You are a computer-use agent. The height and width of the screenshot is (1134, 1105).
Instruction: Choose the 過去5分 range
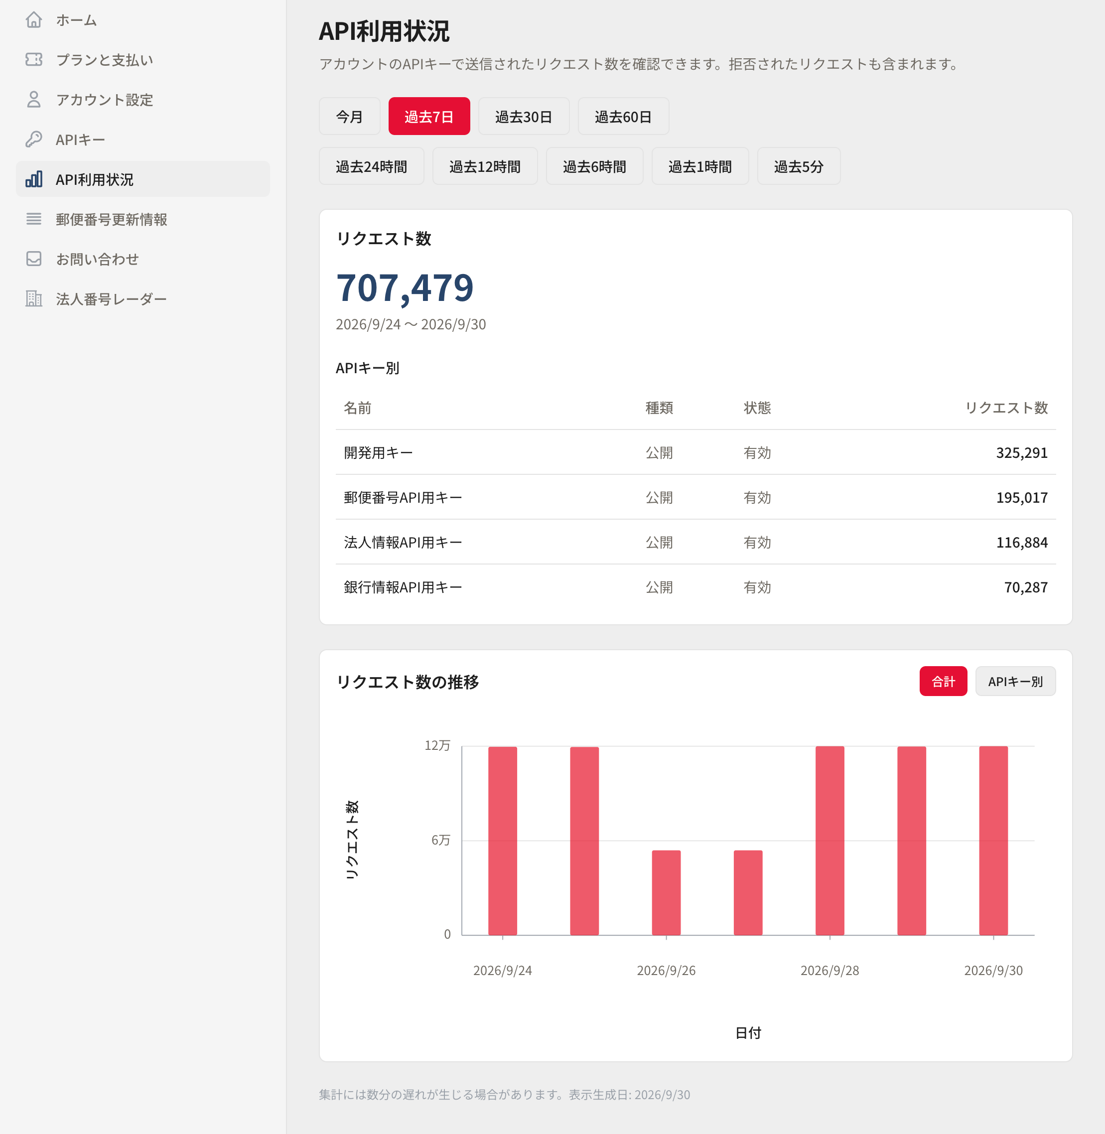pos(799,166)
